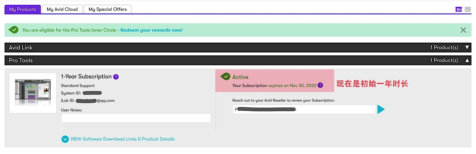Screen dimensions: 476x154
Task: Click Redeem your rewards now link
Action: [151, 30]
